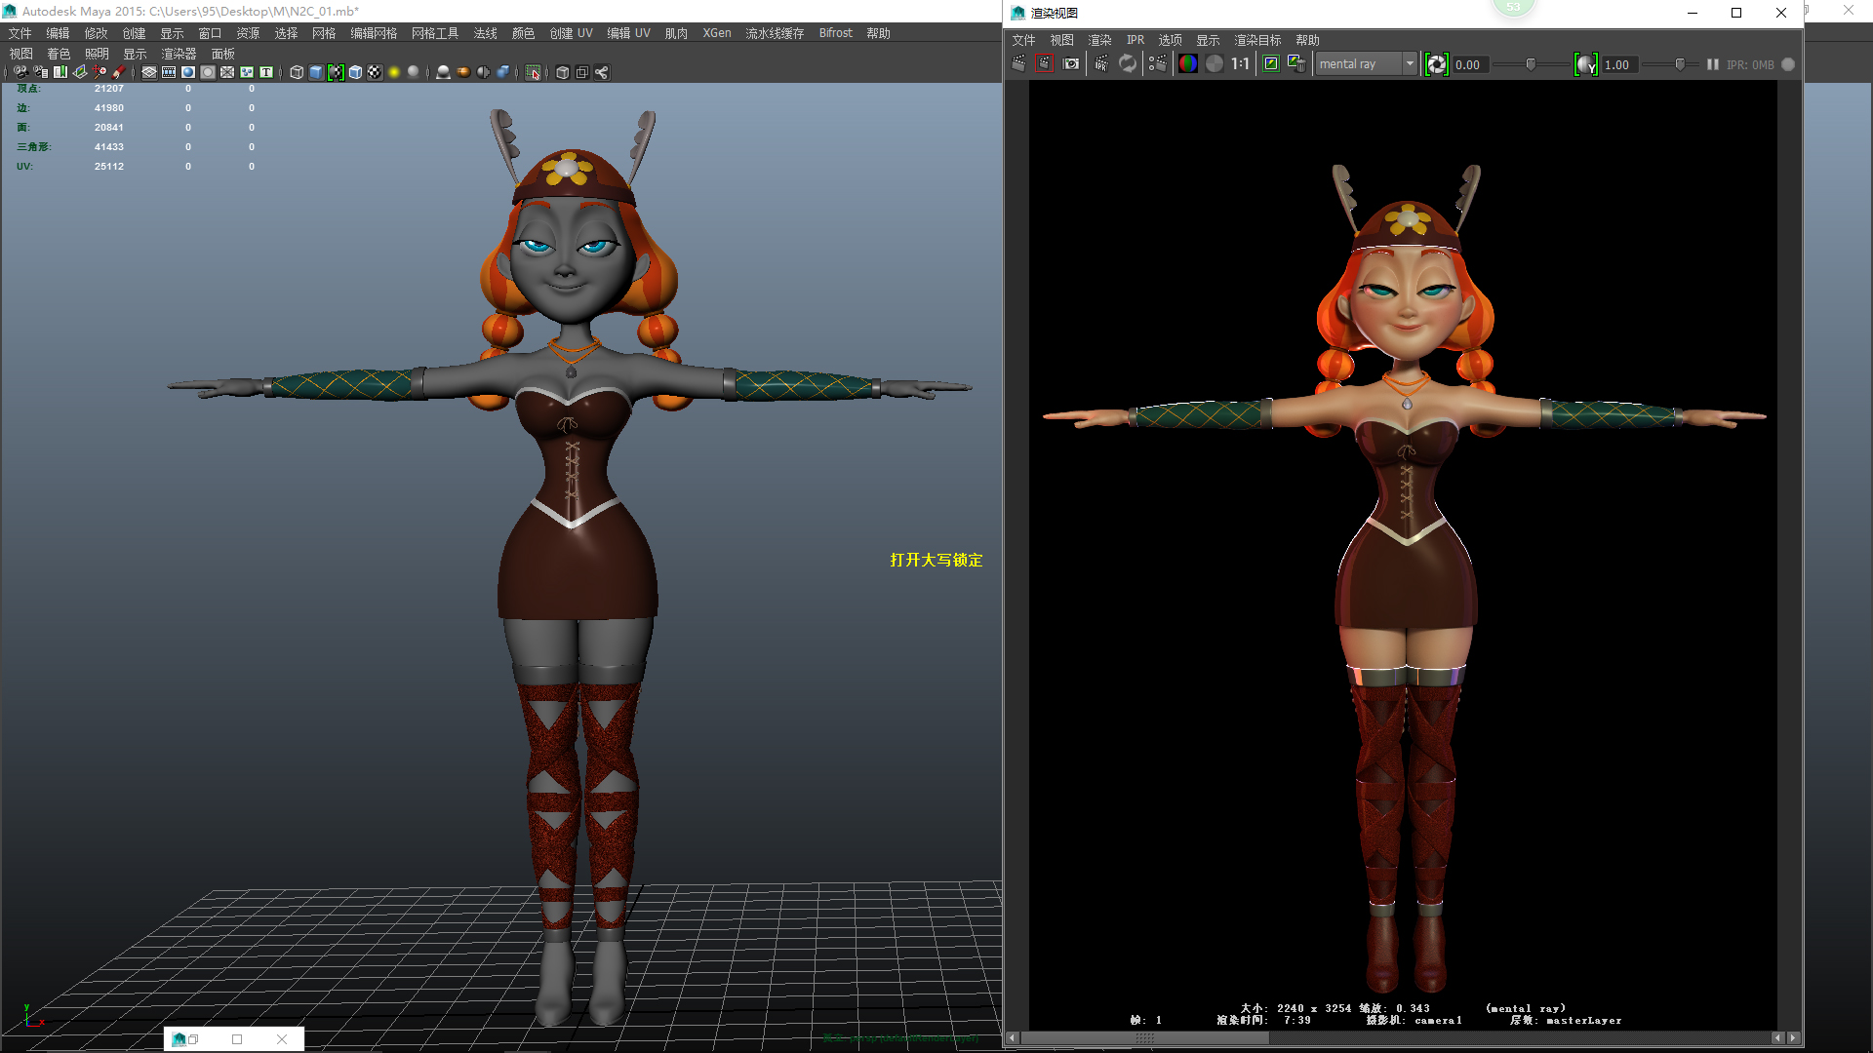
Task: Open the Maya 文件 main menu
Action: [x=20, y=33]
